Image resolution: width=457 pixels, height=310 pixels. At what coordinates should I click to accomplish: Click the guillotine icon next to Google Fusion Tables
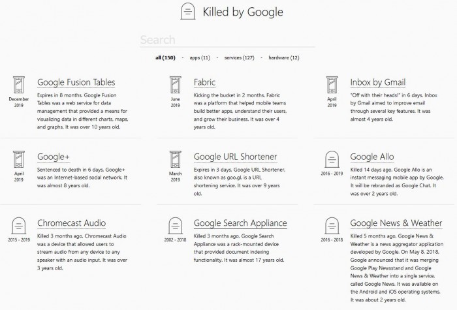pyautogui.click(x=19, y=85)
